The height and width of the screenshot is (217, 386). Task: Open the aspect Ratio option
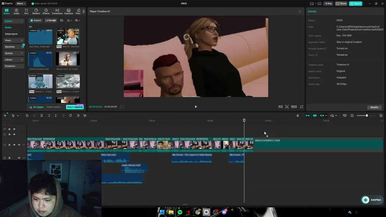pos(294,107)
